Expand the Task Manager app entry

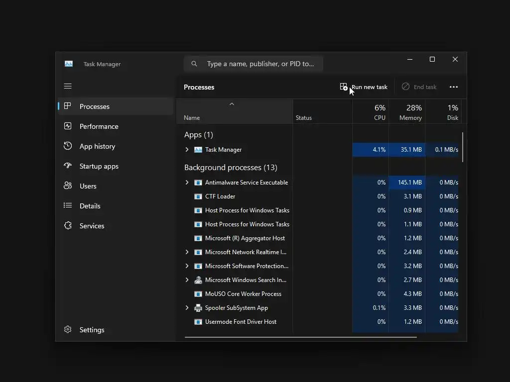(187, 150)
